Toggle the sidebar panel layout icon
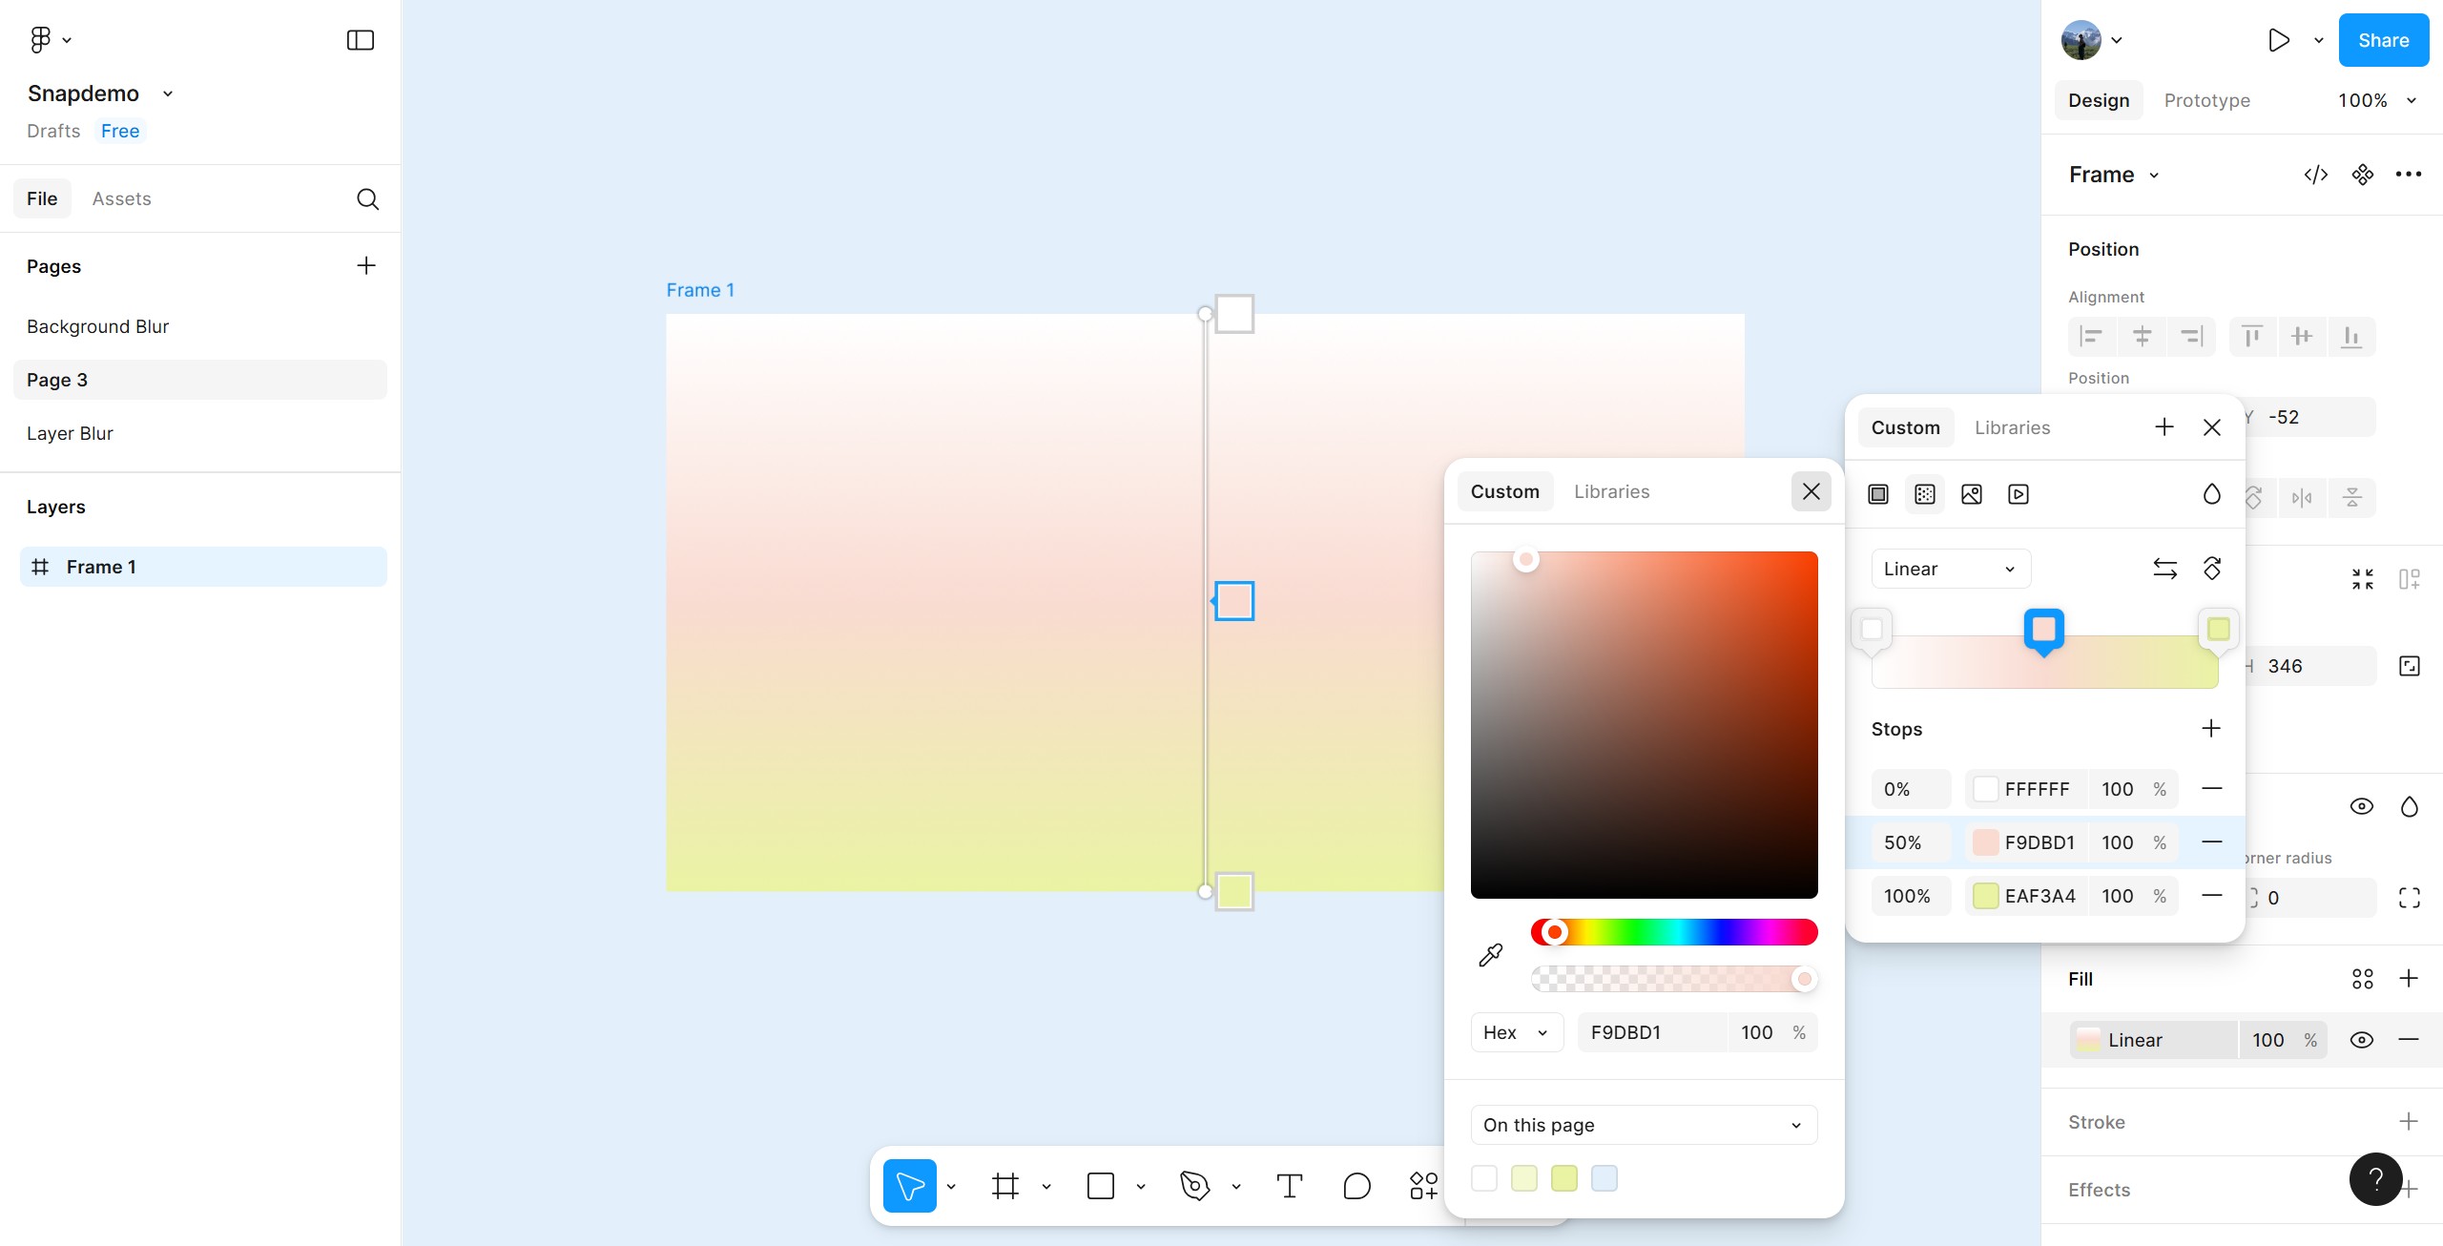Viewport: 2443px width, 1246px height. pos(360,40)
